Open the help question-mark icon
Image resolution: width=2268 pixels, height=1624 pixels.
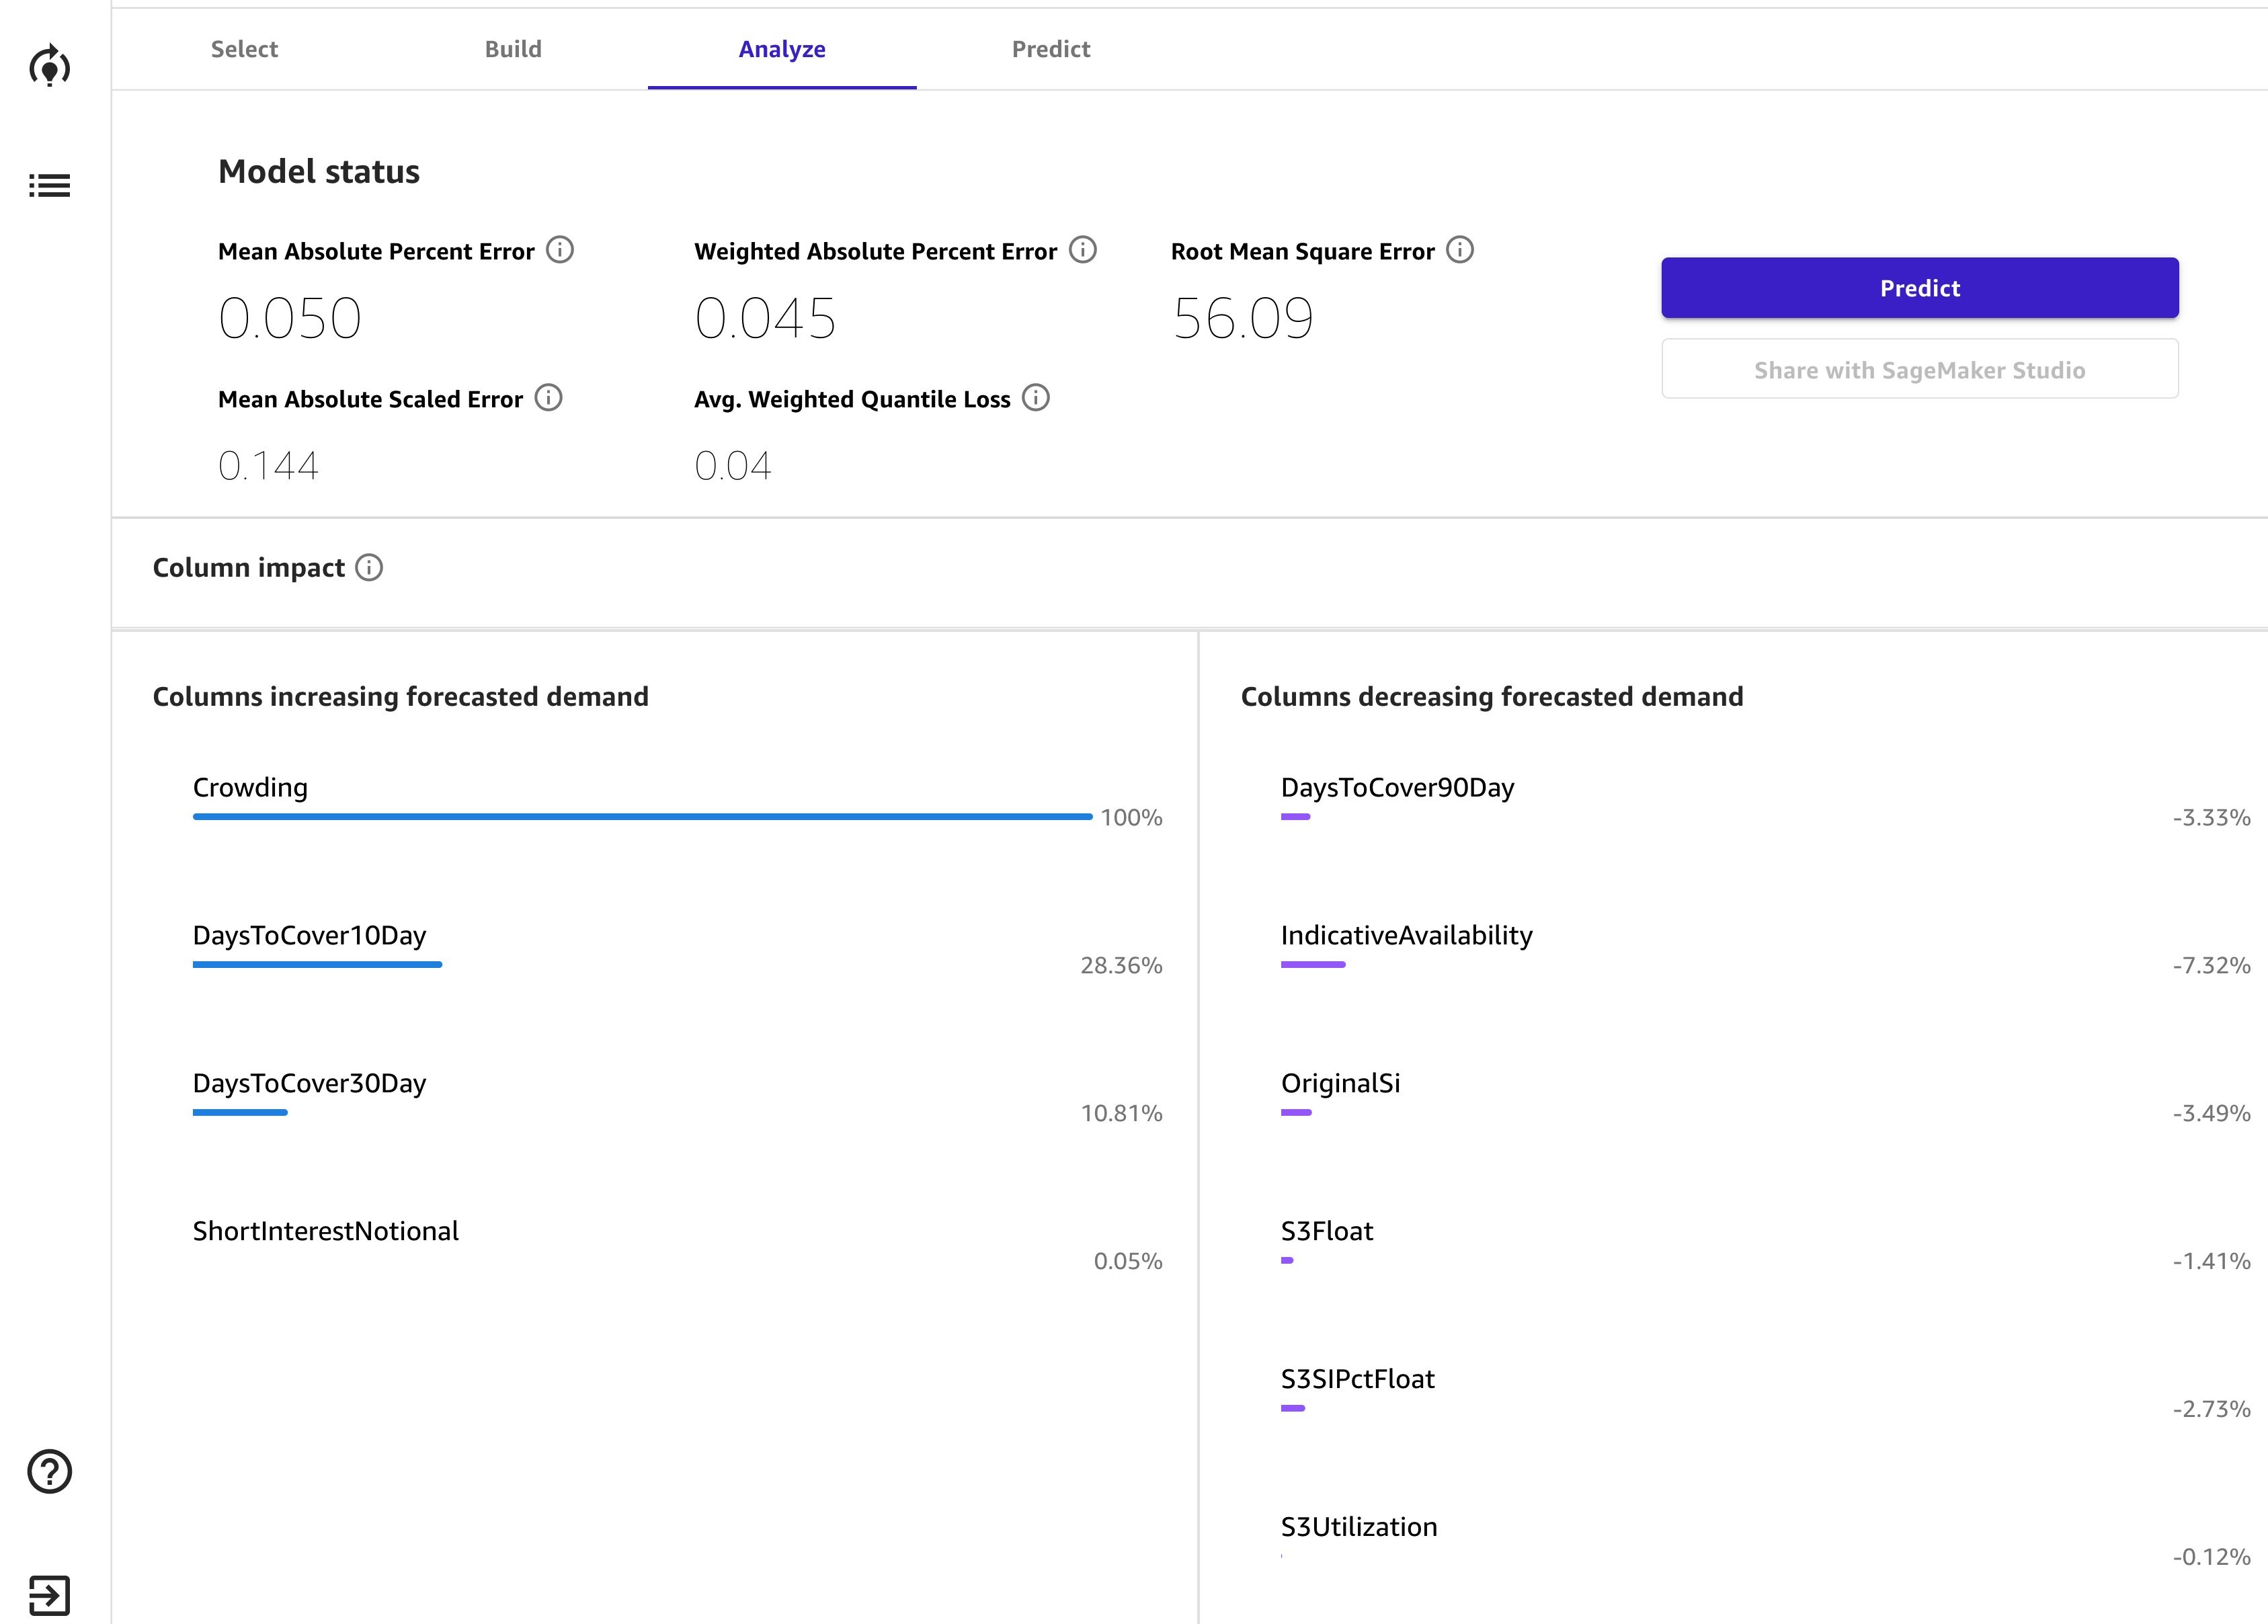pyautogui.click(x=49, y=1471)
